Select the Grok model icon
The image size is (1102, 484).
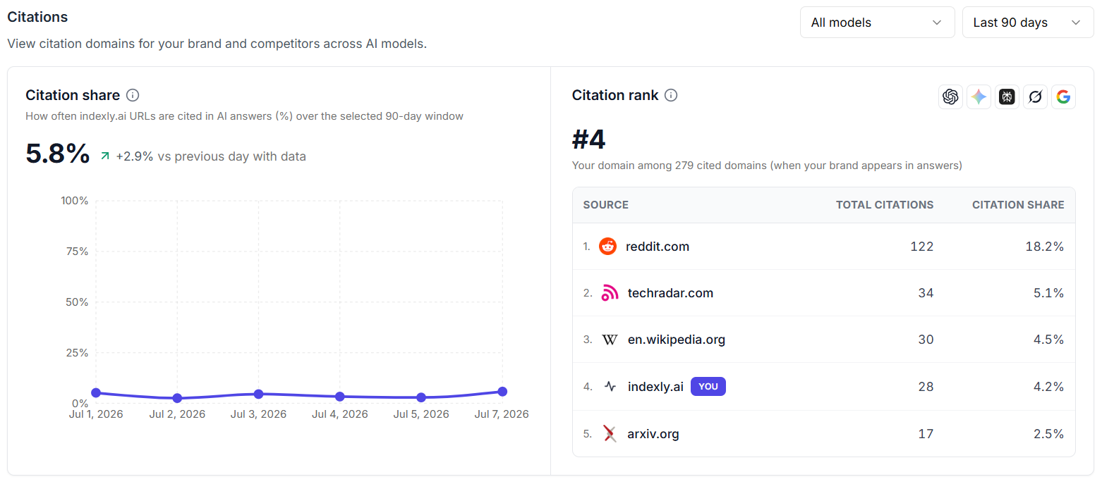pyautogui.click(x=1035, y=97)
